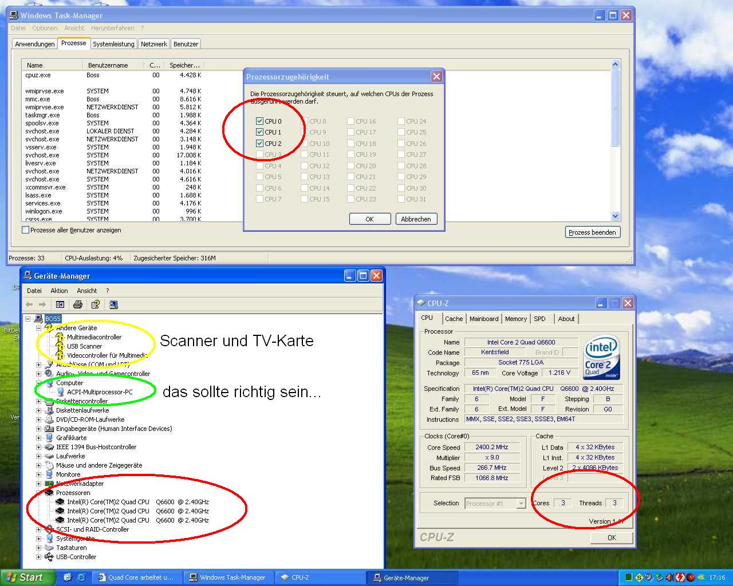Toggle the console tree pane icon in Geräte-Manager

pyautogui.click(x=60, y=304)
